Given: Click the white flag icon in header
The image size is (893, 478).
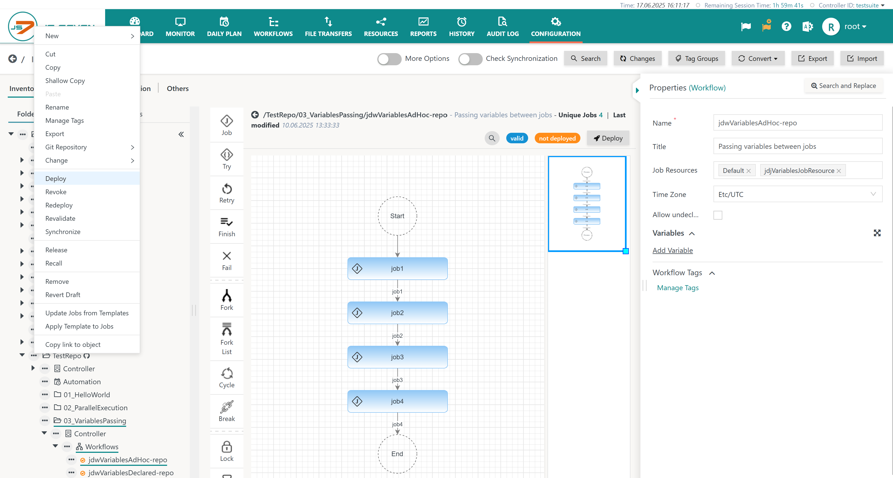Looking at the screenshot, I should 746,26.
